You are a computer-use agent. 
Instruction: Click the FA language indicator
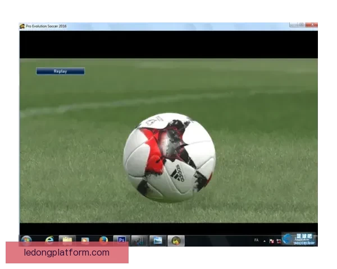tap(256, 240)
